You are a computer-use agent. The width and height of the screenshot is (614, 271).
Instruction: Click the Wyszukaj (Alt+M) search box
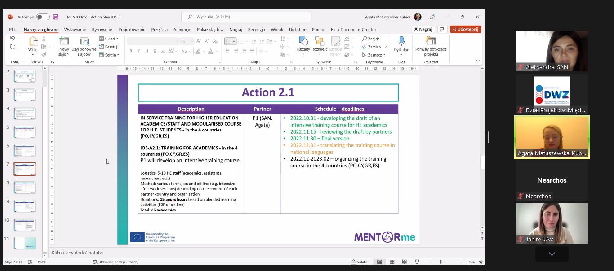(x=246, y=17)
